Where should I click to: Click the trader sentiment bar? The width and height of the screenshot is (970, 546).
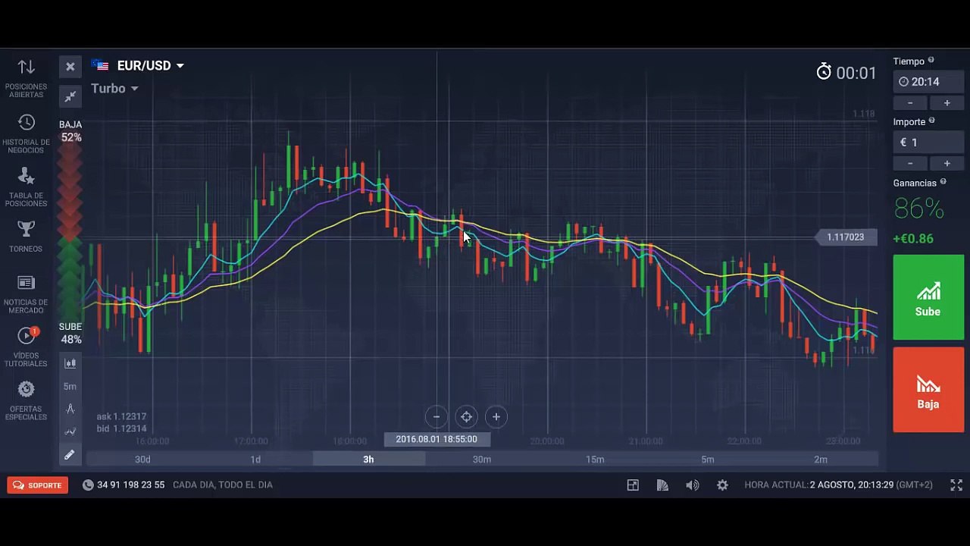[x=70, y=232]
